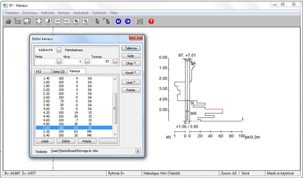Open the Kairaus menu
The height and width of the screenshot is (178, 303).
[x=64, y=13]
